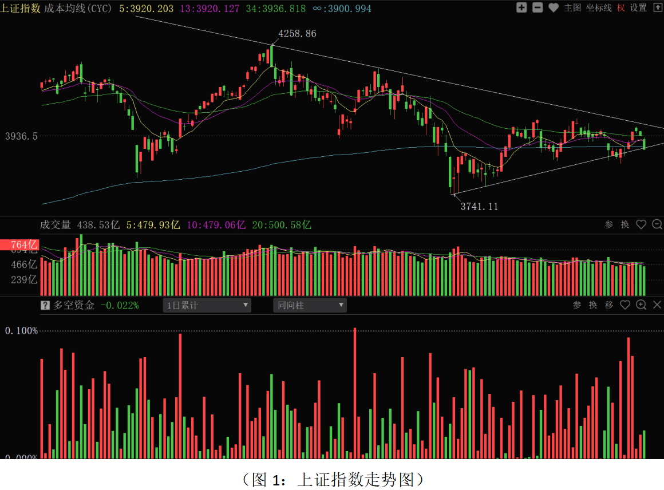
Task: Open the 设置 settings menu
Action: click(638, 7)
